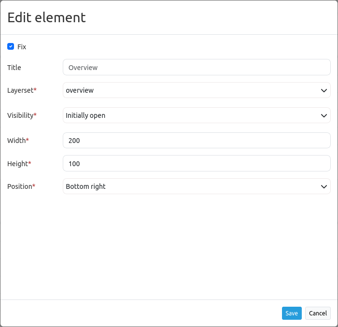
Task: Click the chevron arrow of Visibility select
Action: 324,115
